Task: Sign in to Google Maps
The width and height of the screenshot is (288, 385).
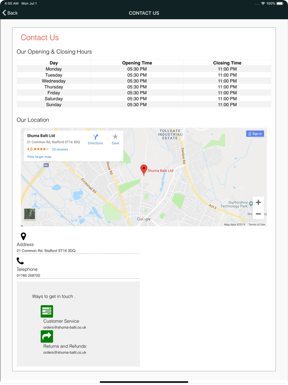Action: 255,134
